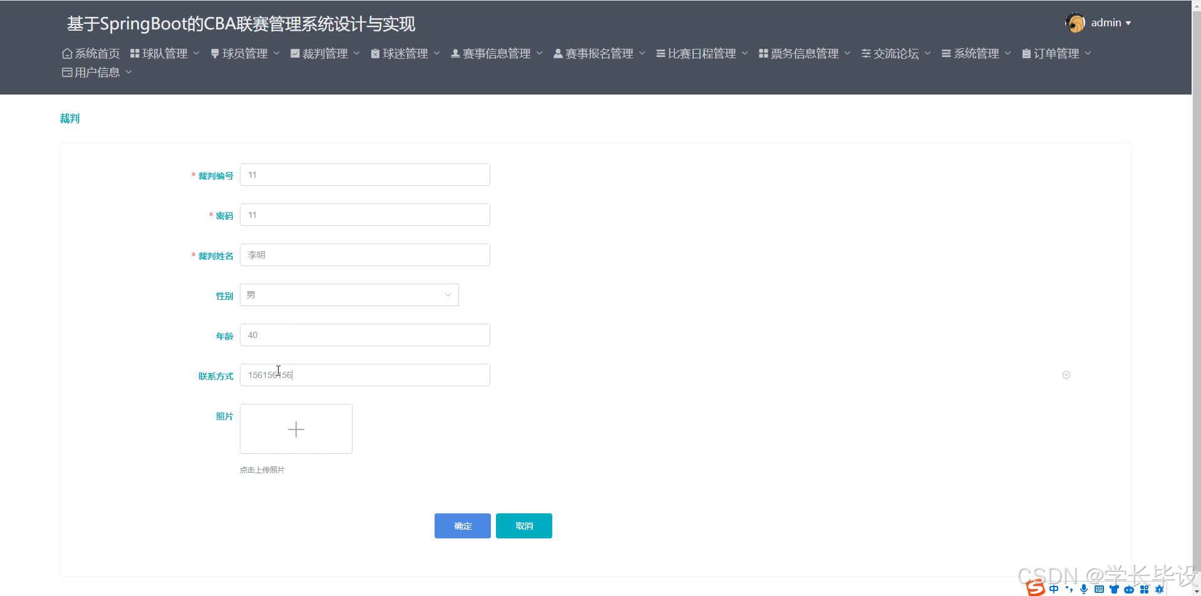Open the 赛事报名管理 menu
Screen dimensions: 1201x596
599,54
